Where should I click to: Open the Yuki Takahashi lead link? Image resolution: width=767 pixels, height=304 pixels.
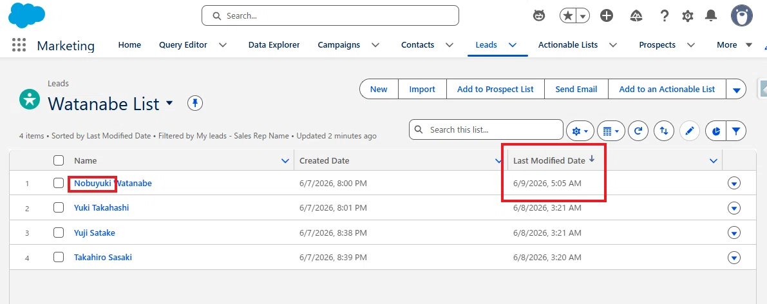[101, 207]
